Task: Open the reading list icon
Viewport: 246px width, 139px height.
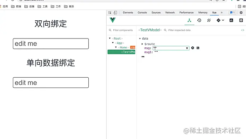Action: [x=240, y=6]
